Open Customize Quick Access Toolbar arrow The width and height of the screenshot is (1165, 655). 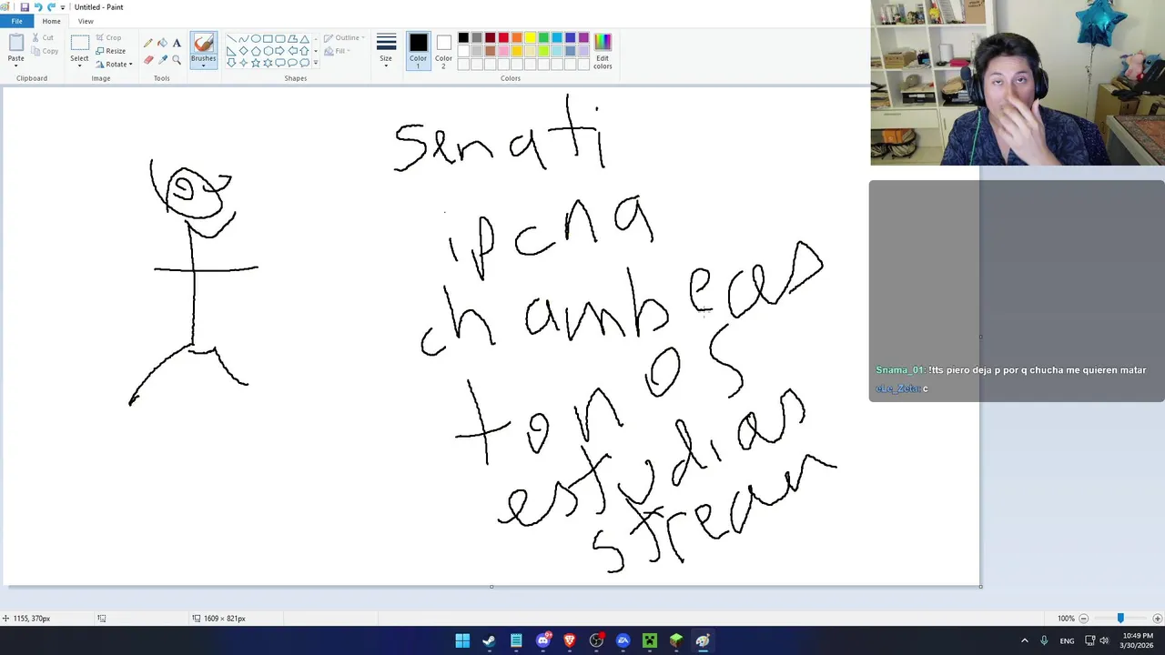click(x=63, y=7)
